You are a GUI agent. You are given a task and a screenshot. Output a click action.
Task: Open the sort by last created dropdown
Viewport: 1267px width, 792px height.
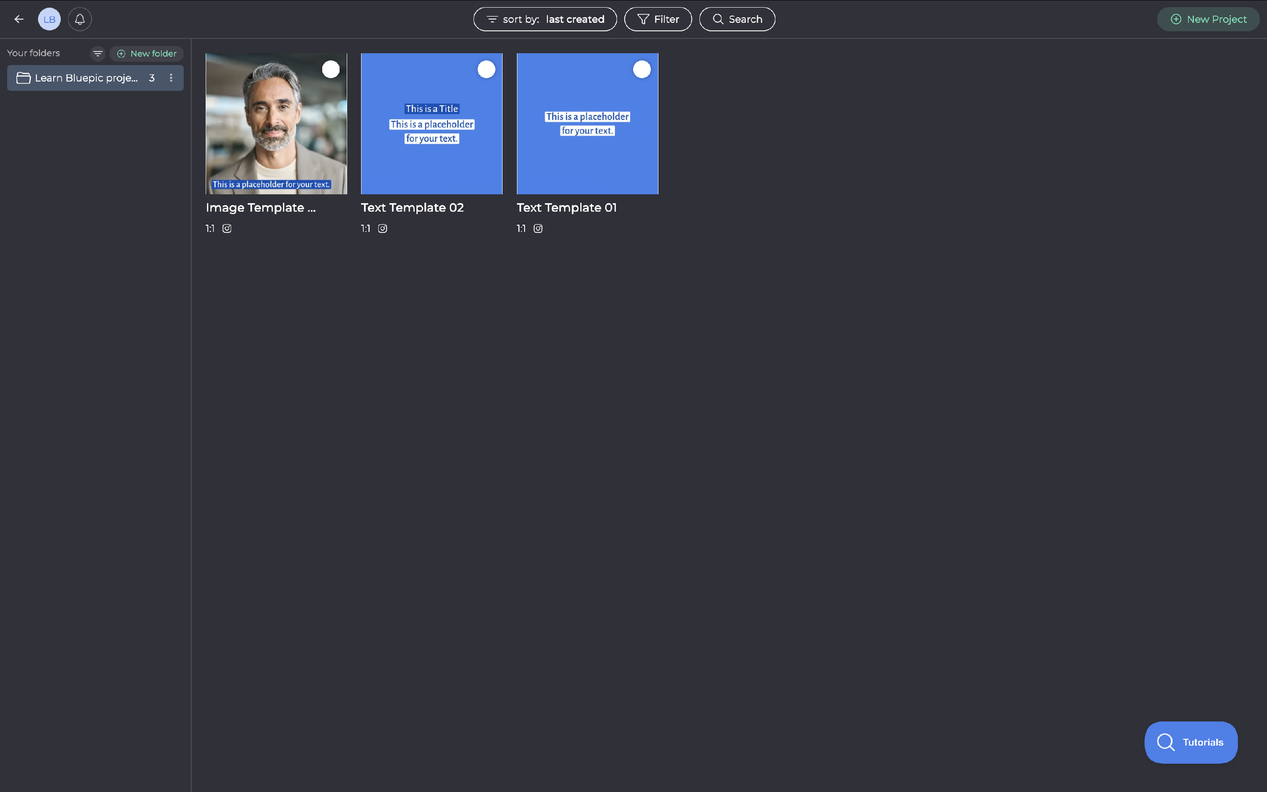coord(544,19)
